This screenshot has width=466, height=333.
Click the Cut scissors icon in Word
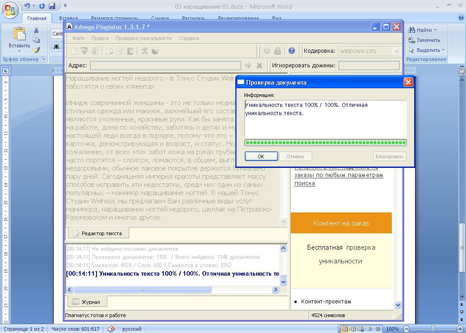(x=36, y=30)
